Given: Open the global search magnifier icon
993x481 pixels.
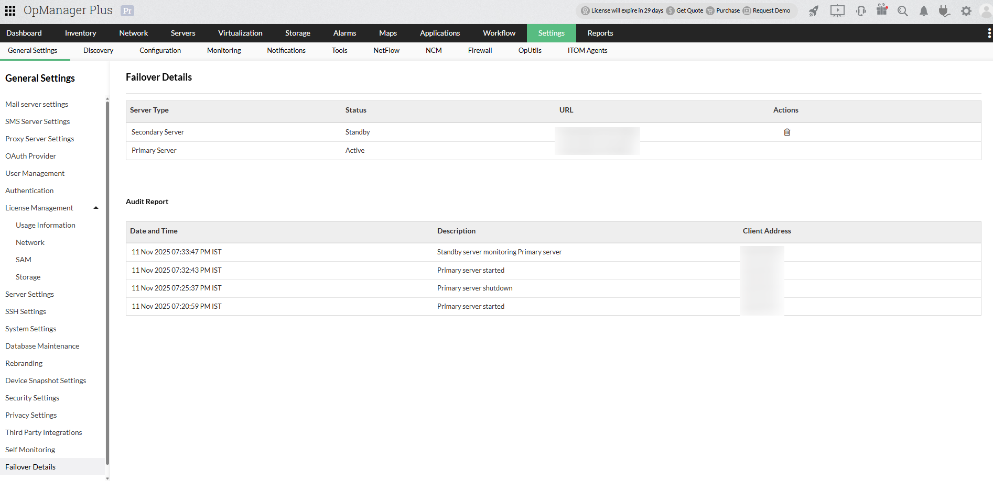Looking at the screenshot, I should point(902,10).
